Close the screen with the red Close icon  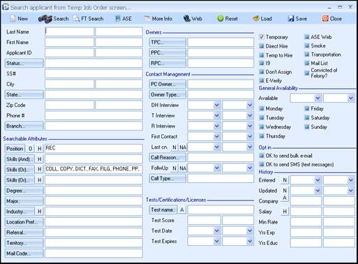tap(325, 19)
